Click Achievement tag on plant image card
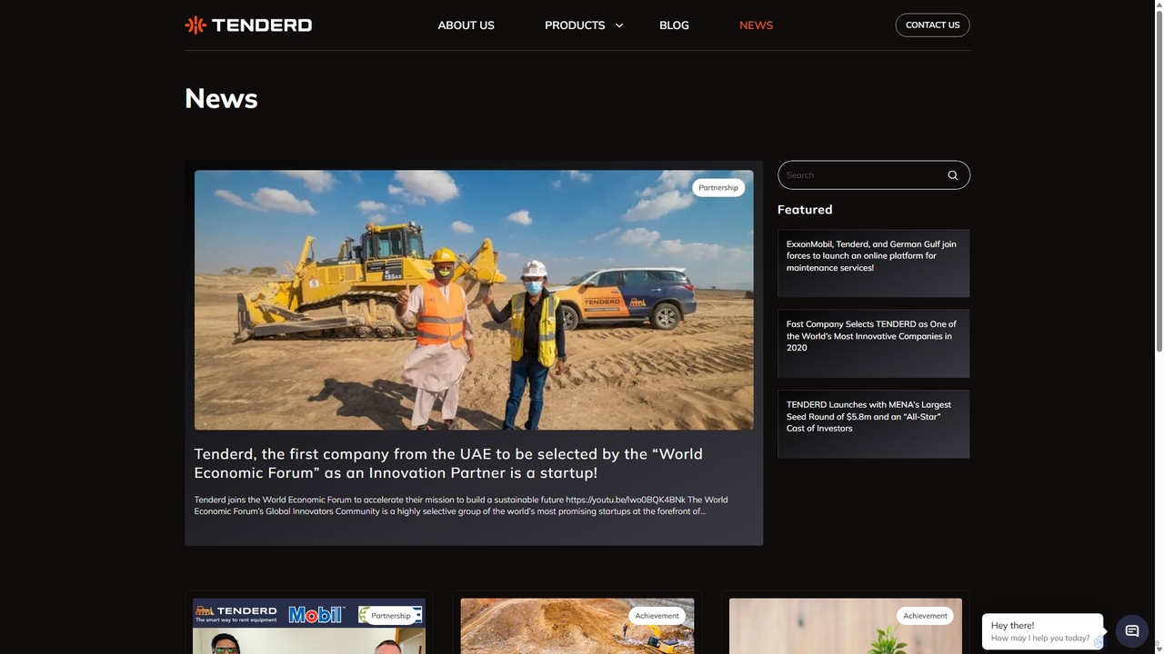This screenshot has width=1164, height=654. 925,616
